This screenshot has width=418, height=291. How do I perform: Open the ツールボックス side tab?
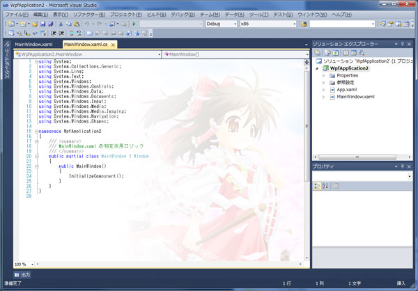tap(7, 60)
